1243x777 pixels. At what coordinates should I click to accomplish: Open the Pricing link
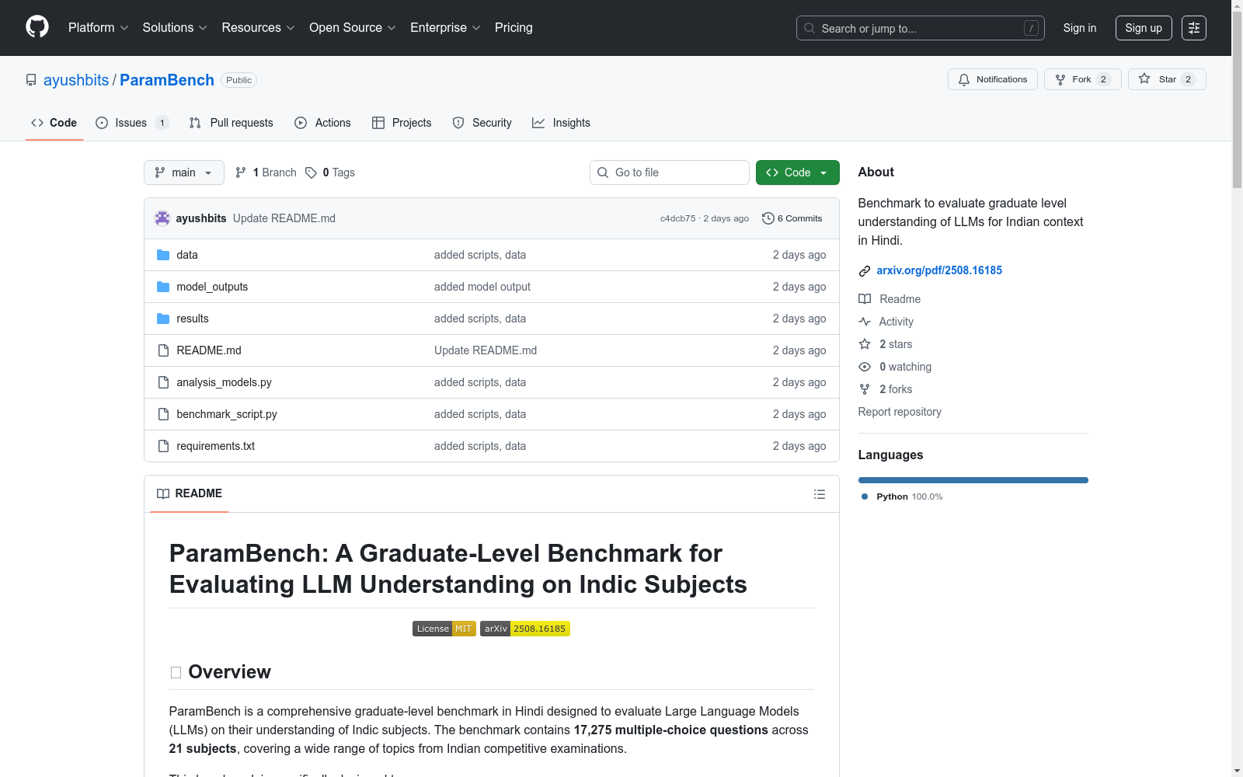(514, 27)
